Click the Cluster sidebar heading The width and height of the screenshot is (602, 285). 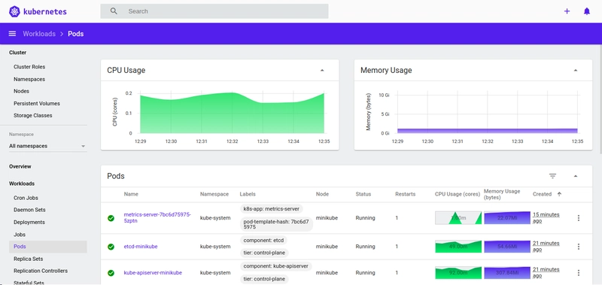[17, 53]
